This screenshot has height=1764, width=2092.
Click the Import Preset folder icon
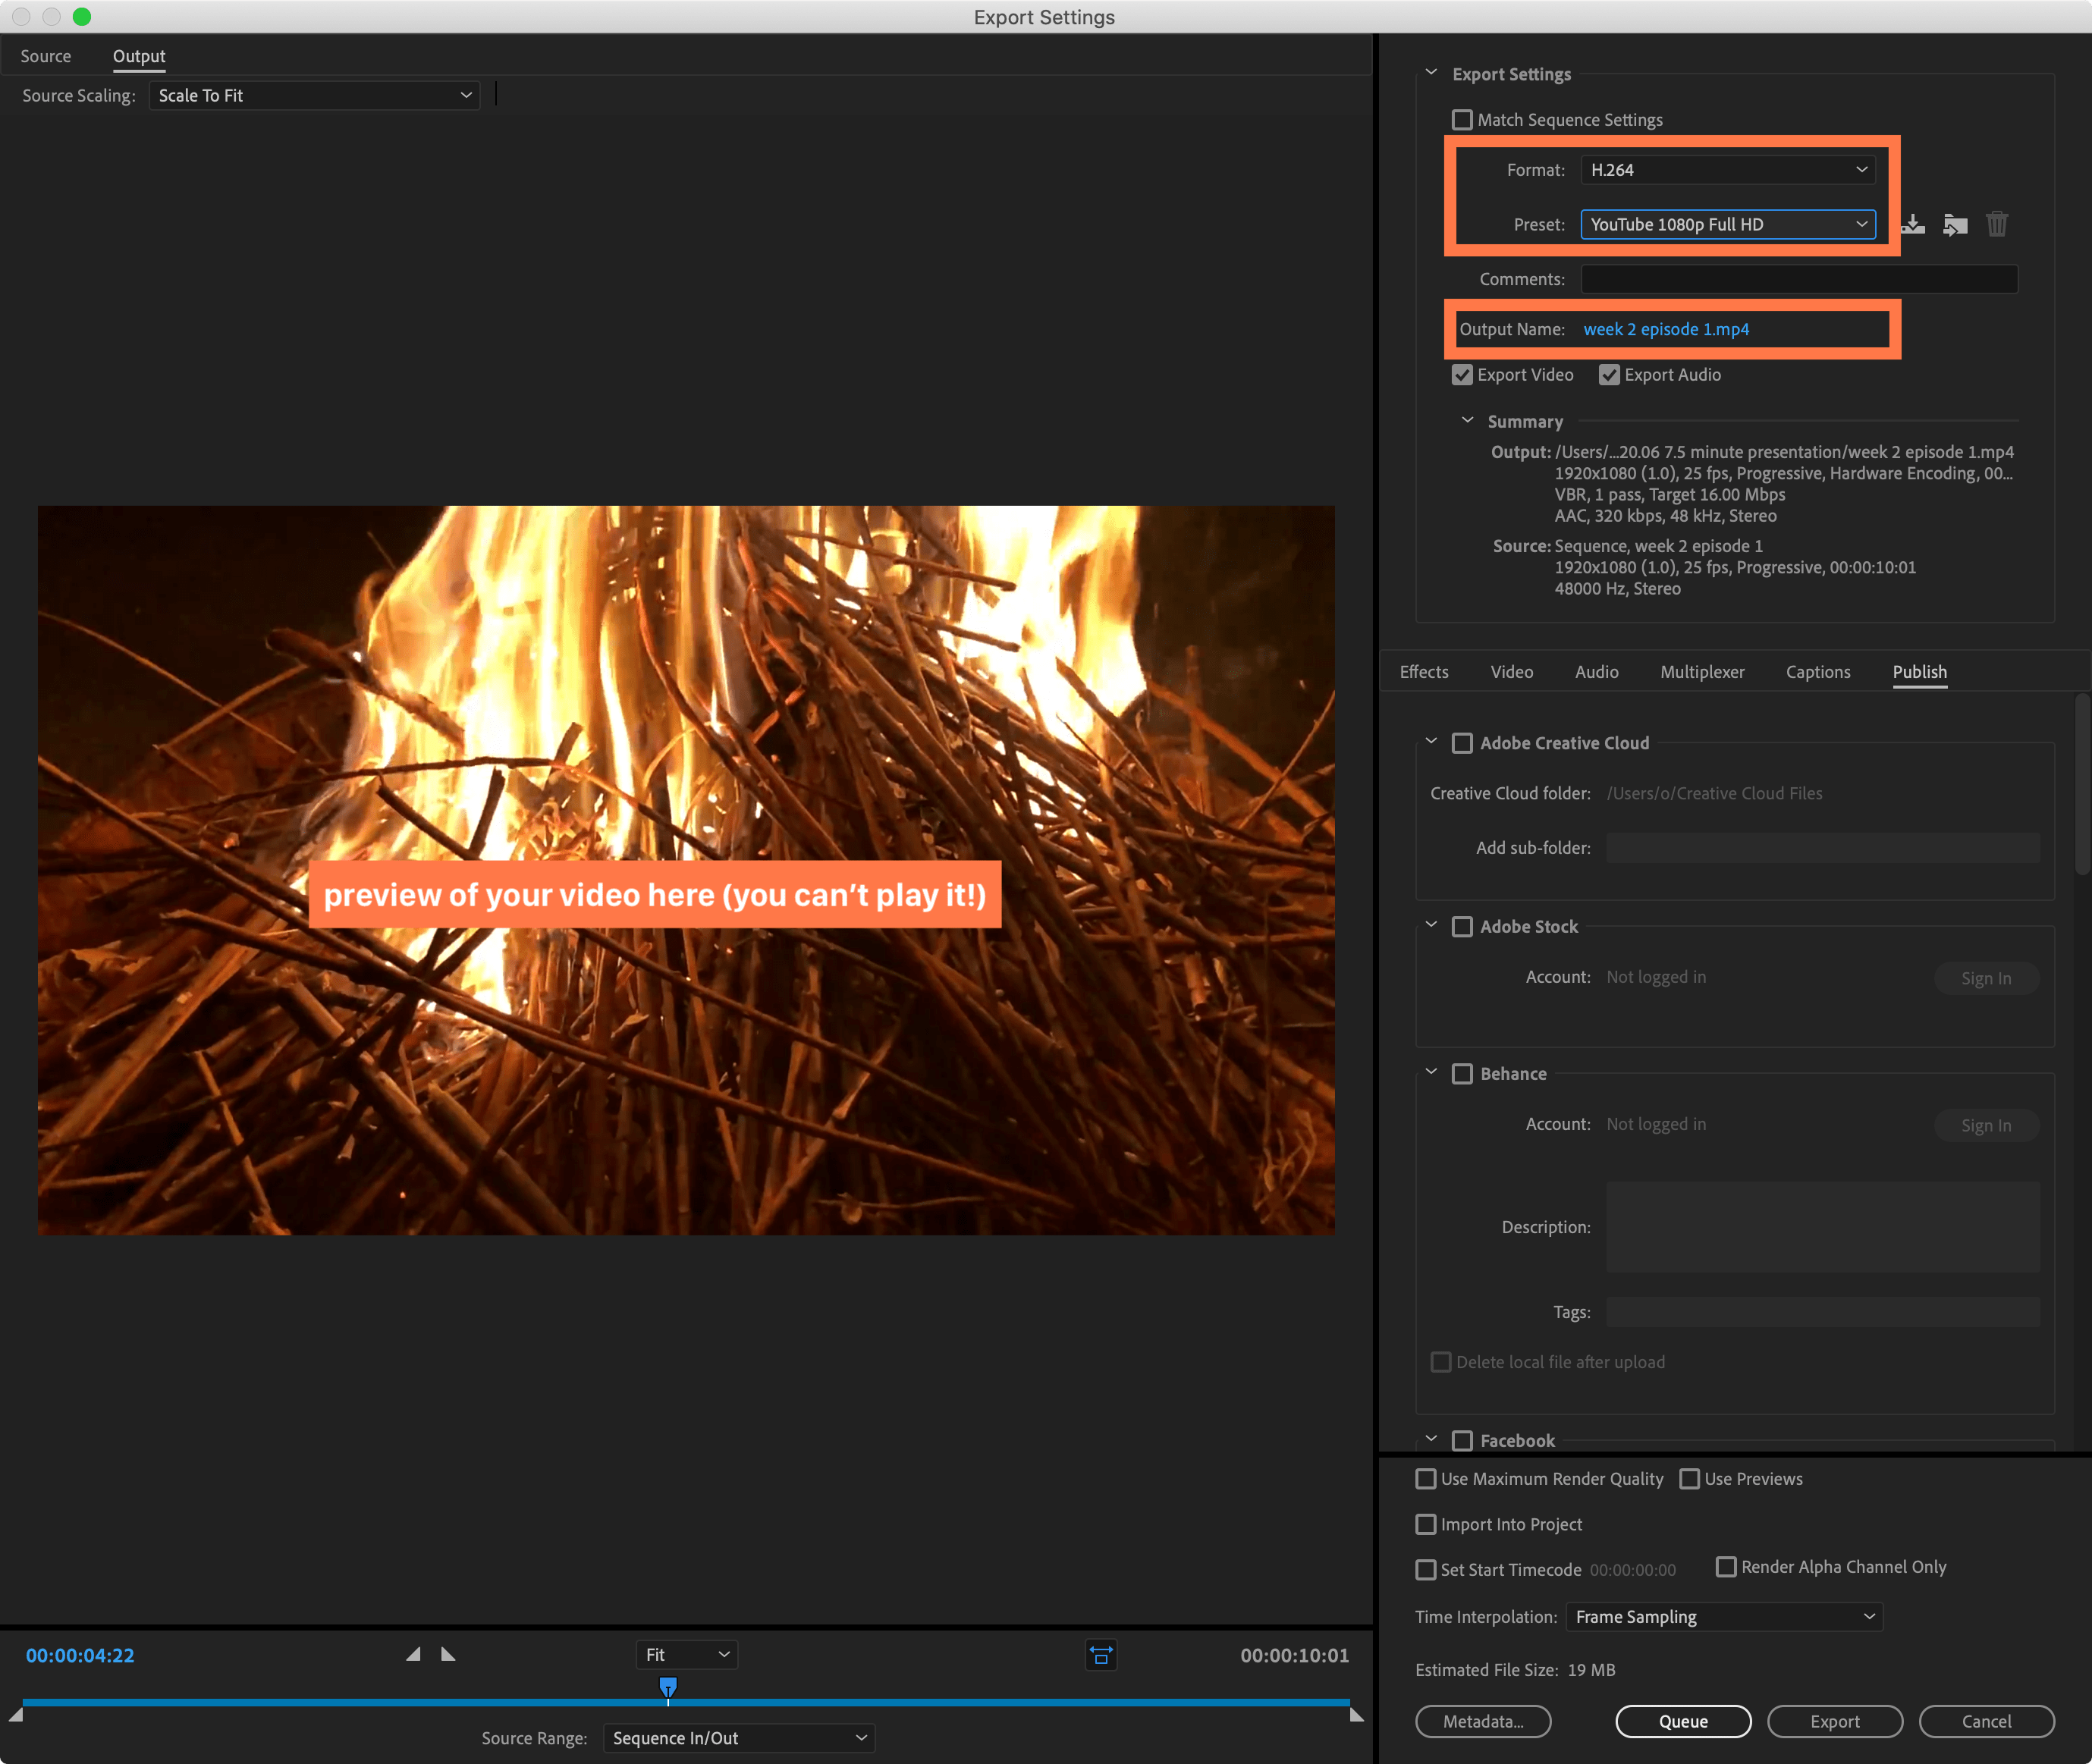point(1955,224)
